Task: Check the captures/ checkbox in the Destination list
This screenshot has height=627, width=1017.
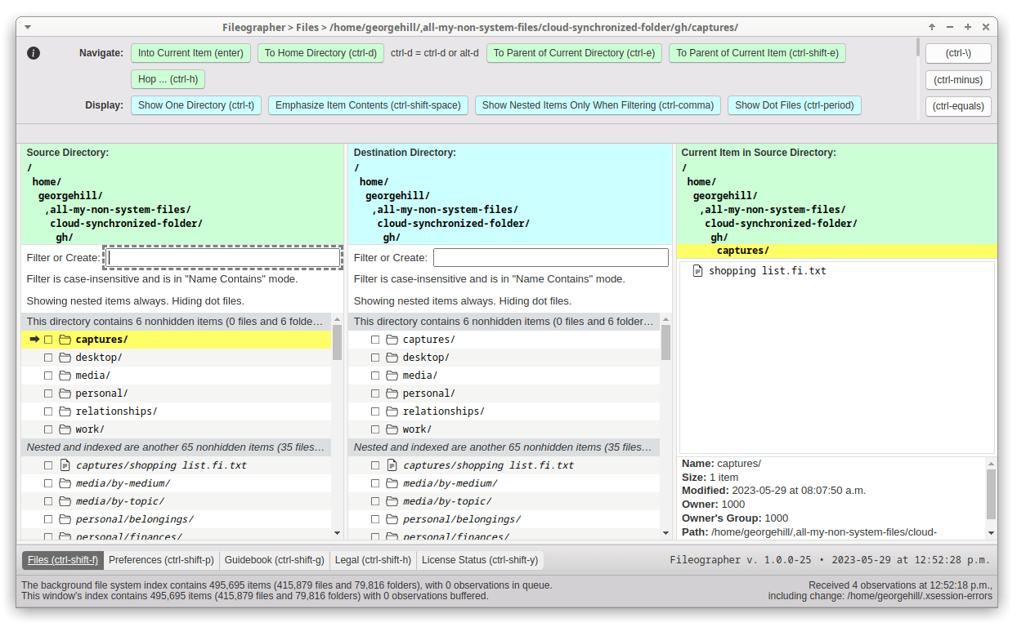Action: [375, 340]
